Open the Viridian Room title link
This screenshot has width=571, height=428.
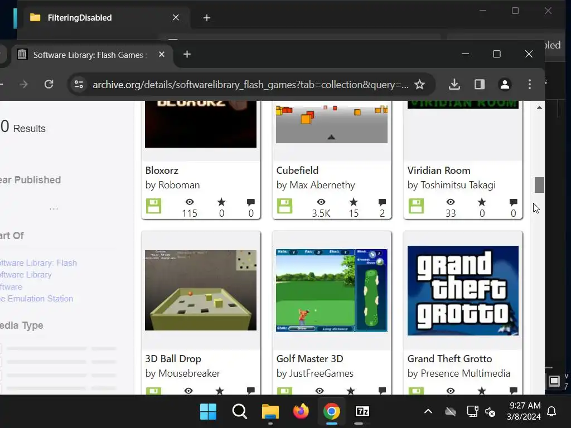tap(439, 171)
